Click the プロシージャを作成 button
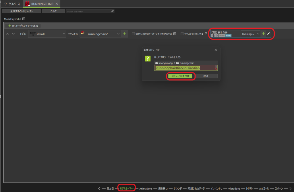The height and width of the screenshot is (192, 294). [180, 76]
